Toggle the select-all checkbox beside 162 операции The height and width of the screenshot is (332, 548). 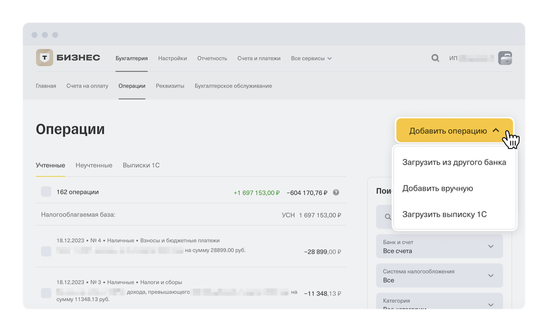pos(46,192)
